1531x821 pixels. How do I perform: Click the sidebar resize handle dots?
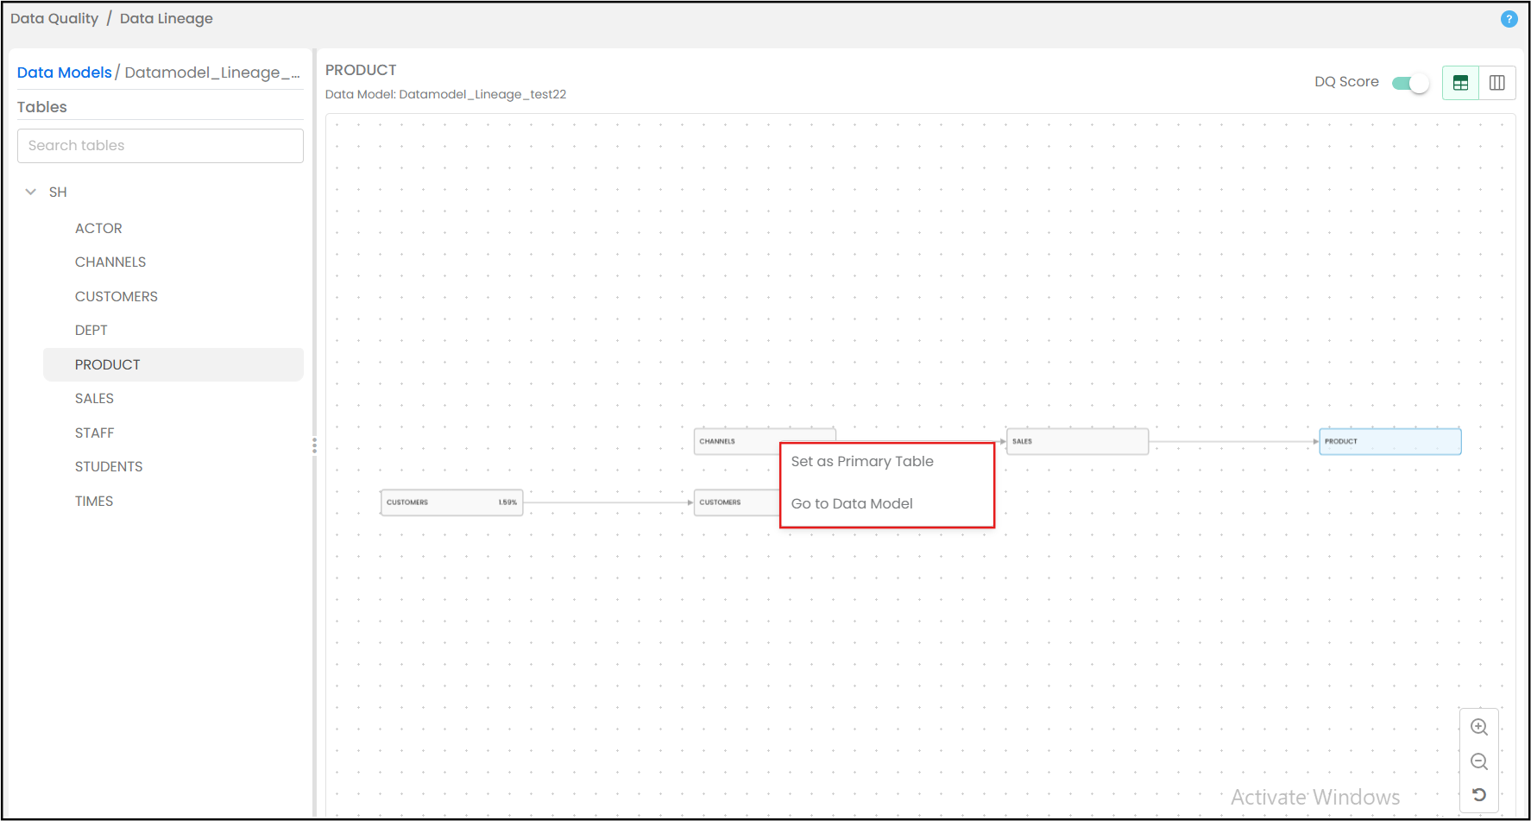tap(314, 445)
